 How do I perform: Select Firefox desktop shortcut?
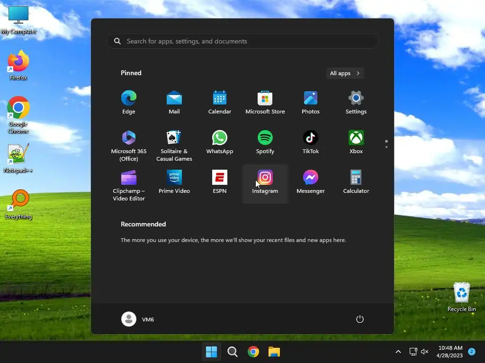18,65
